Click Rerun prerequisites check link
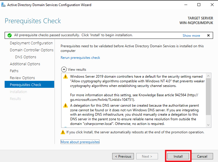The image size is (218, 162). click(80, 58)
